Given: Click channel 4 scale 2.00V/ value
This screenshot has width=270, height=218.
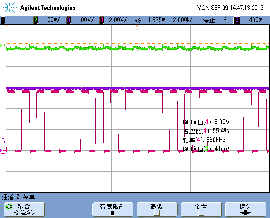Looking at the screenshot, I should [x=118, y=20].
